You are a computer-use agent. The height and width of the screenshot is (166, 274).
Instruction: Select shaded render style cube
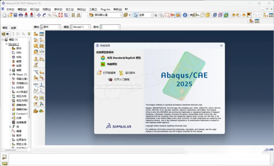pos(208,15)
